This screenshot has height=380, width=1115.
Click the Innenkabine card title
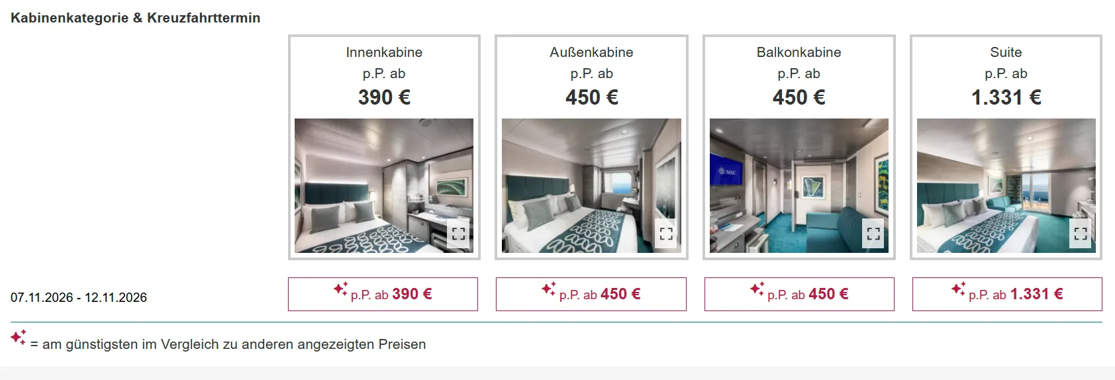(x=384, y=52)
